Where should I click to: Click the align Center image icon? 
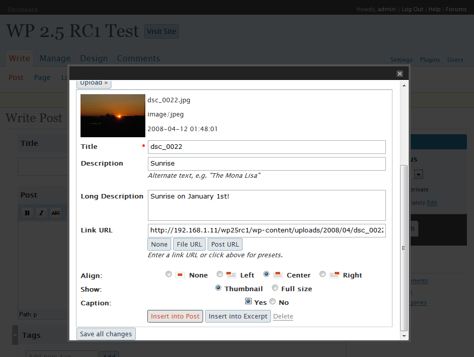pos(278,275)
